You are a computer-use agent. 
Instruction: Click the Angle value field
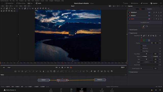(x=155, y=62)
